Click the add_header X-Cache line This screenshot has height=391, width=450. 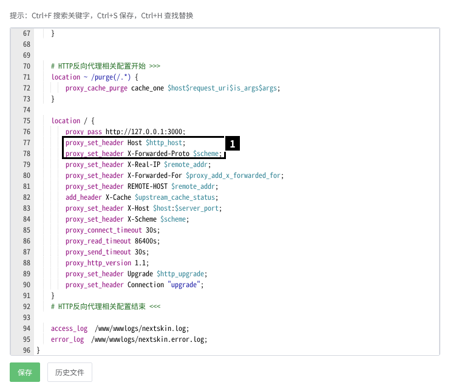(141, 197)
